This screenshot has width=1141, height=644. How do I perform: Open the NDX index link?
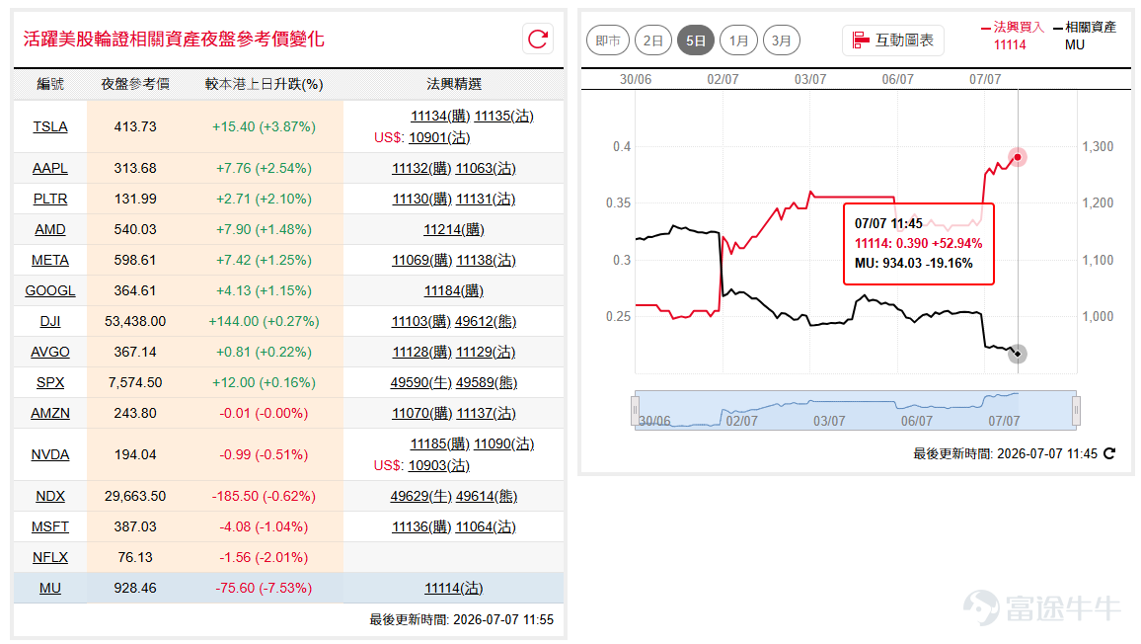click(x=50, y=496)
